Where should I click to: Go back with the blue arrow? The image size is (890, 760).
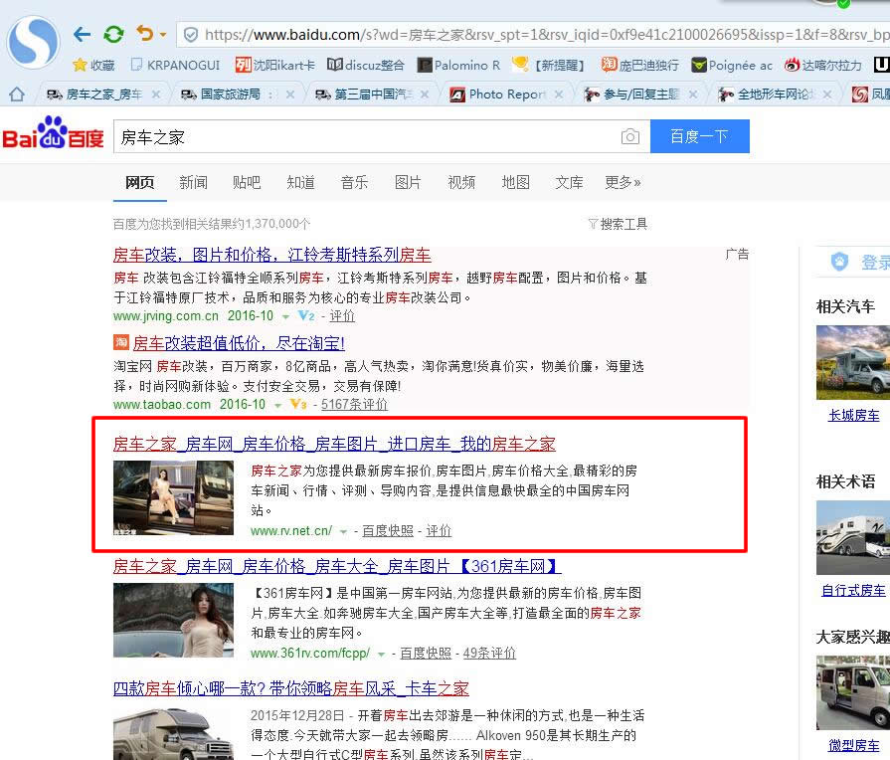click(x=83, y=34)
